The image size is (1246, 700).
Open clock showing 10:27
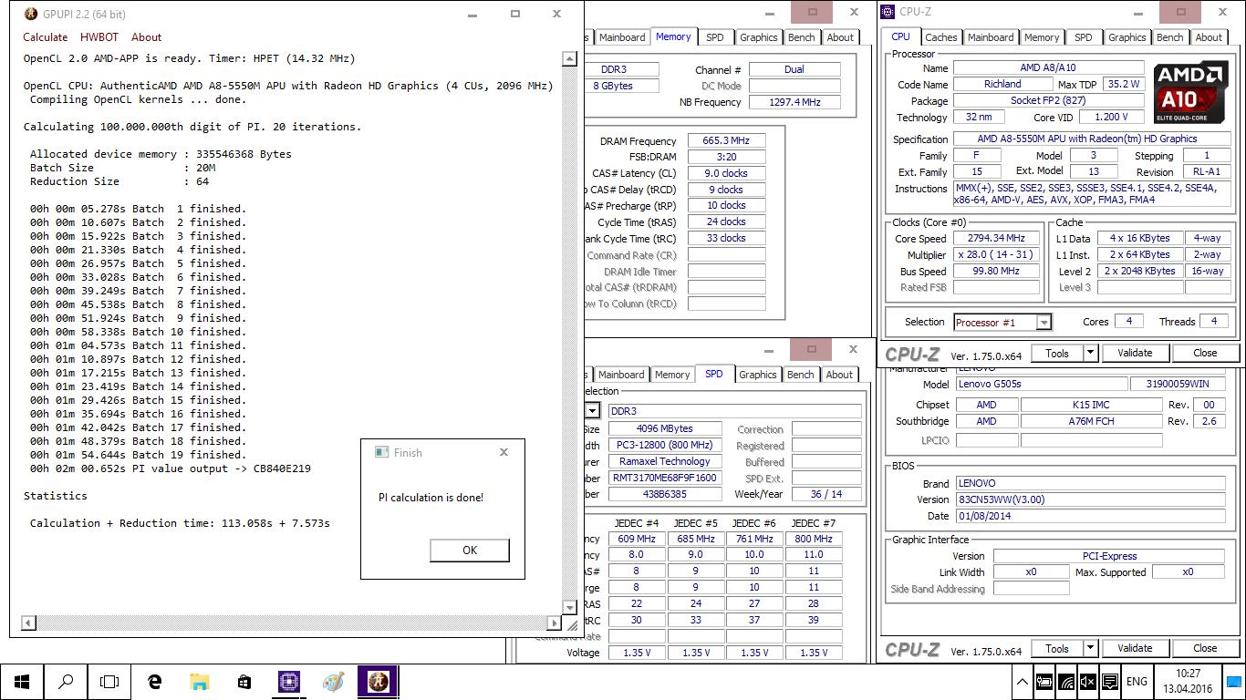[1188, 681]
